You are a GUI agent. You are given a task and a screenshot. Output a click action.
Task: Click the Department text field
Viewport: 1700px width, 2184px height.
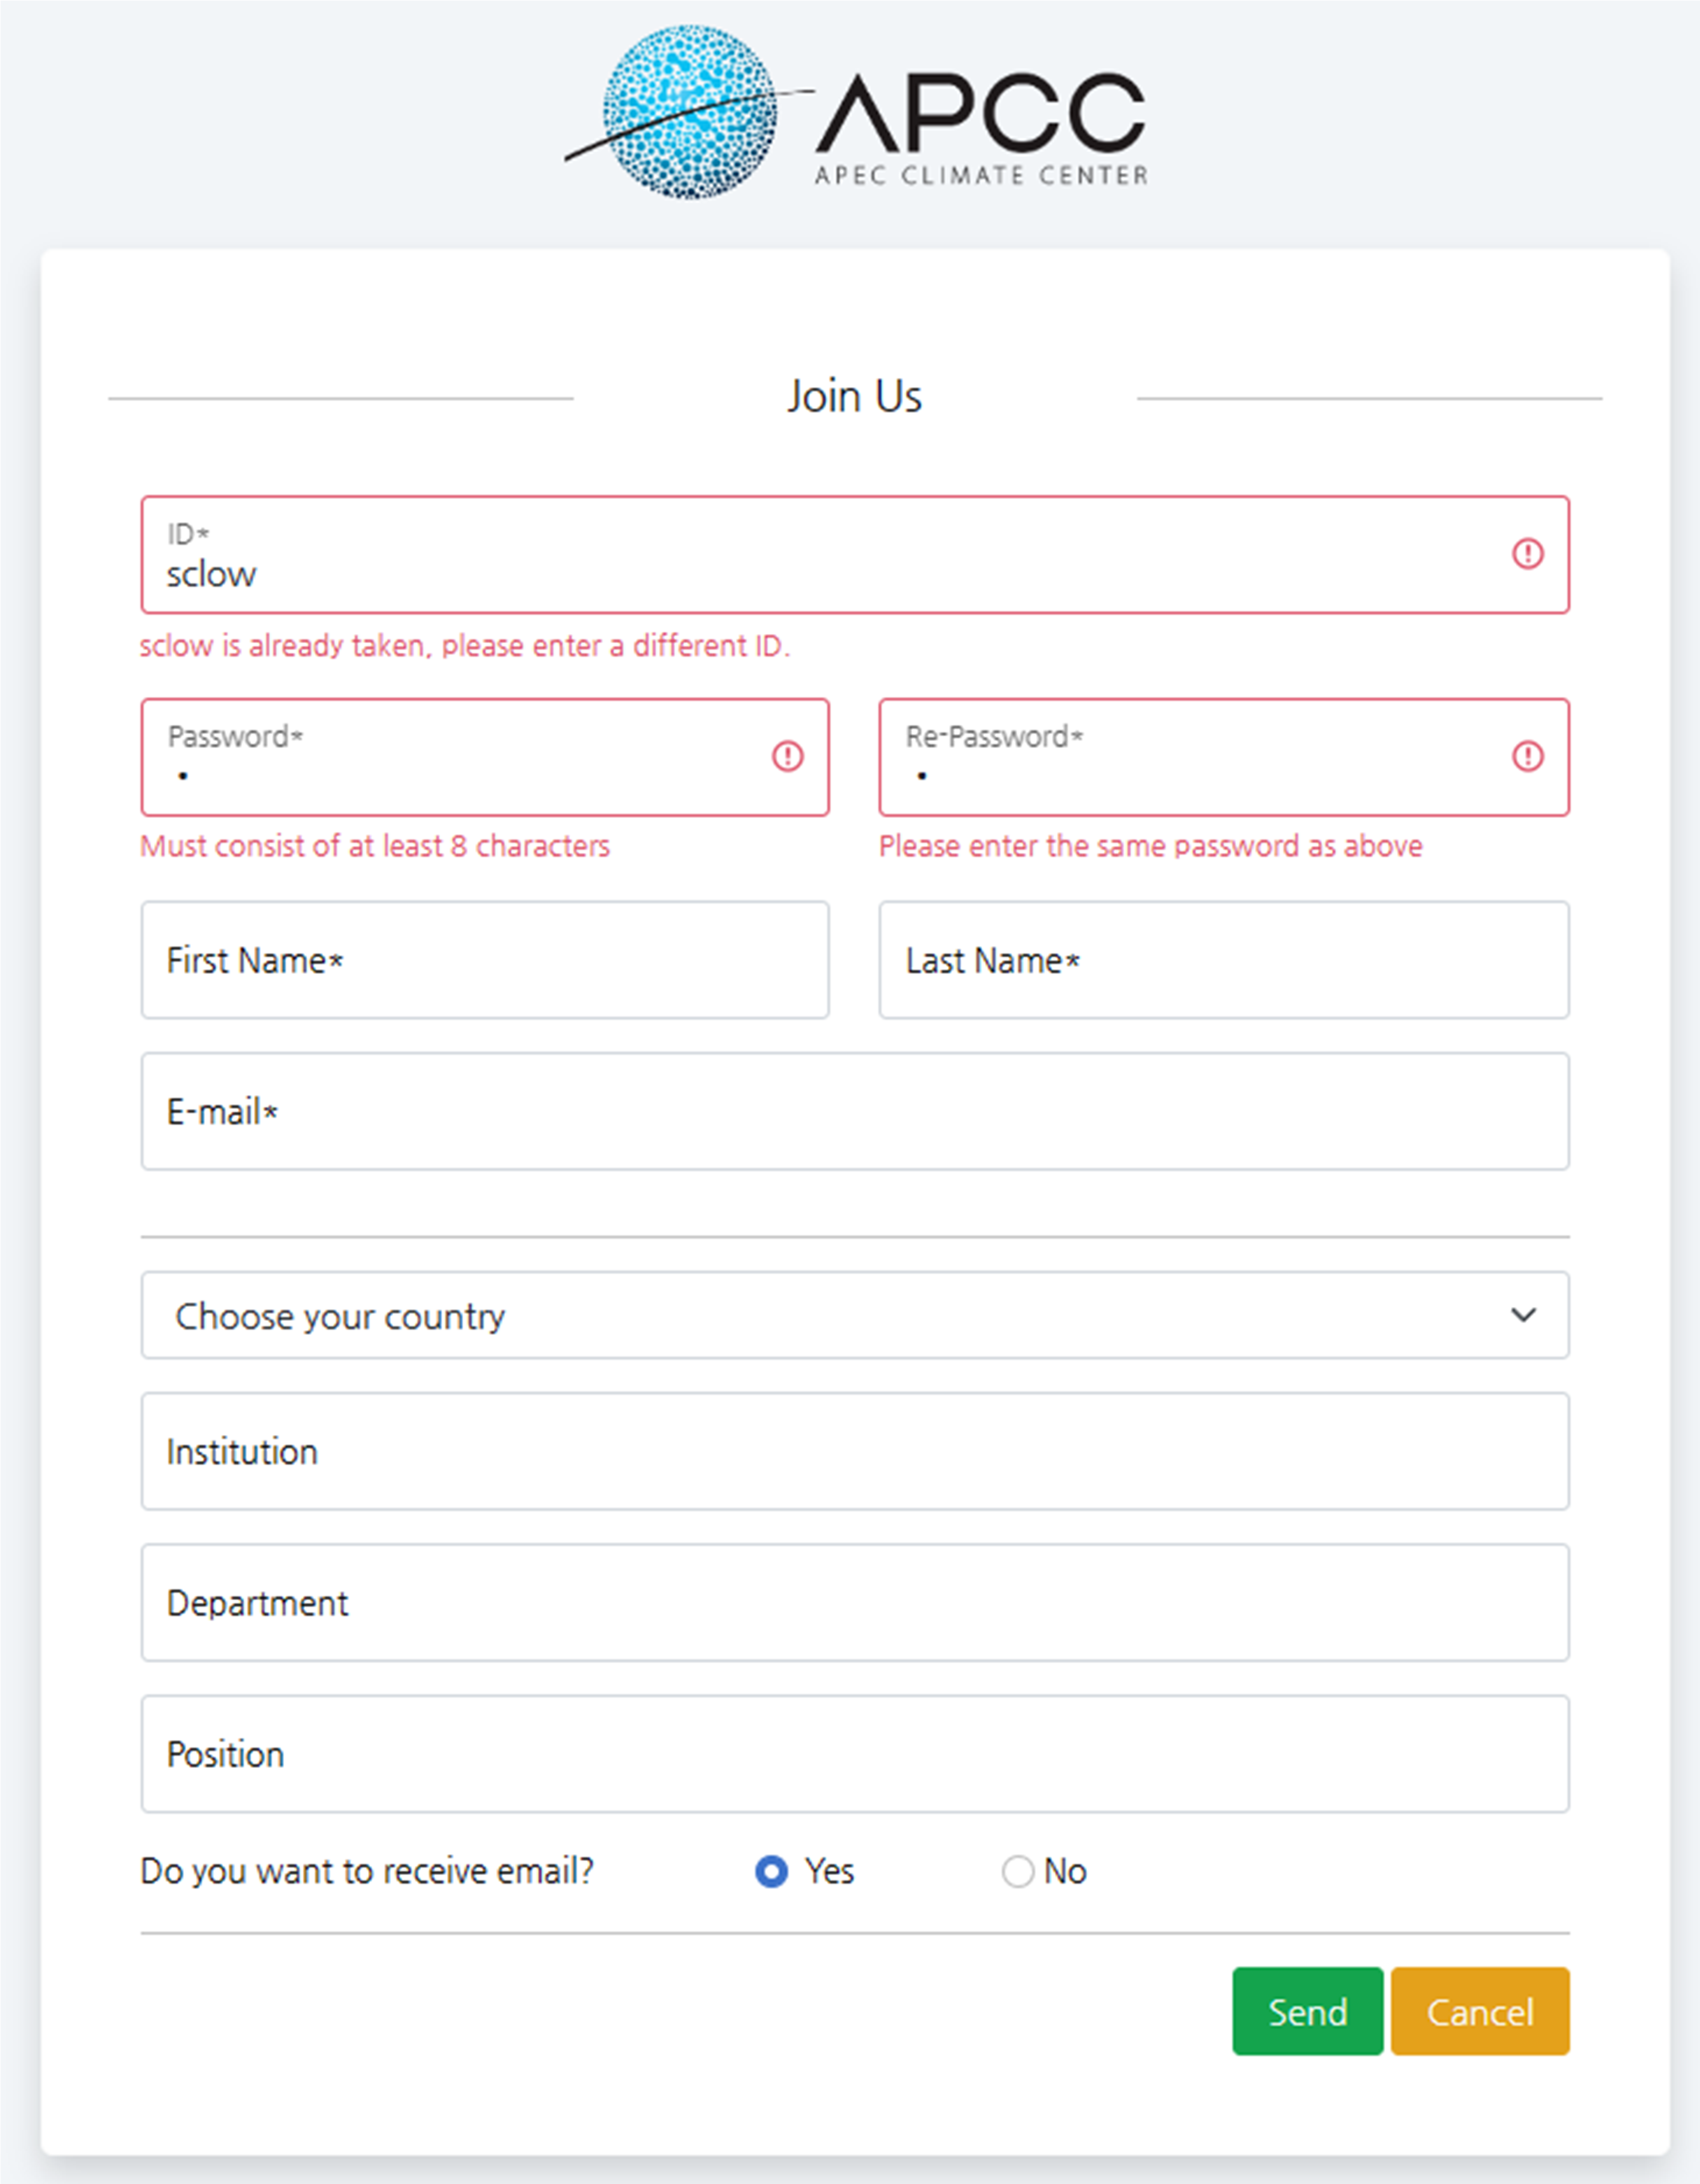[x=855, y=1602]
